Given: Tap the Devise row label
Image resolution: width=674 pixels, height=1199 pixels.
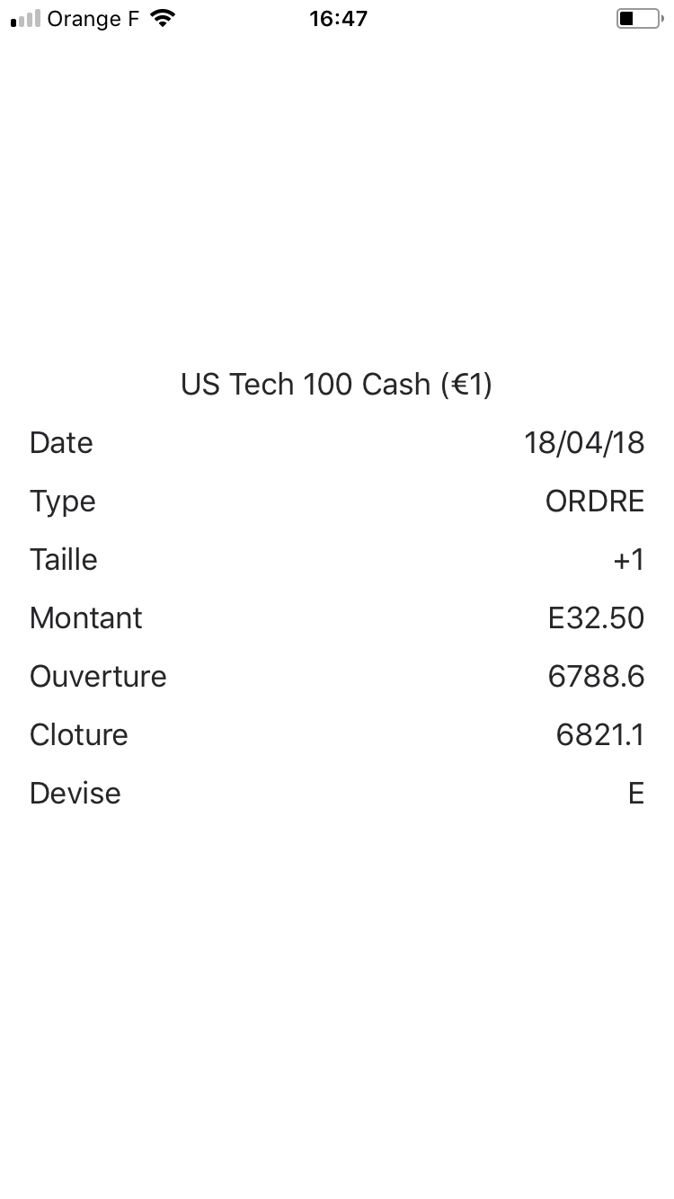Looking at the screenshot, I should point(75,794).
